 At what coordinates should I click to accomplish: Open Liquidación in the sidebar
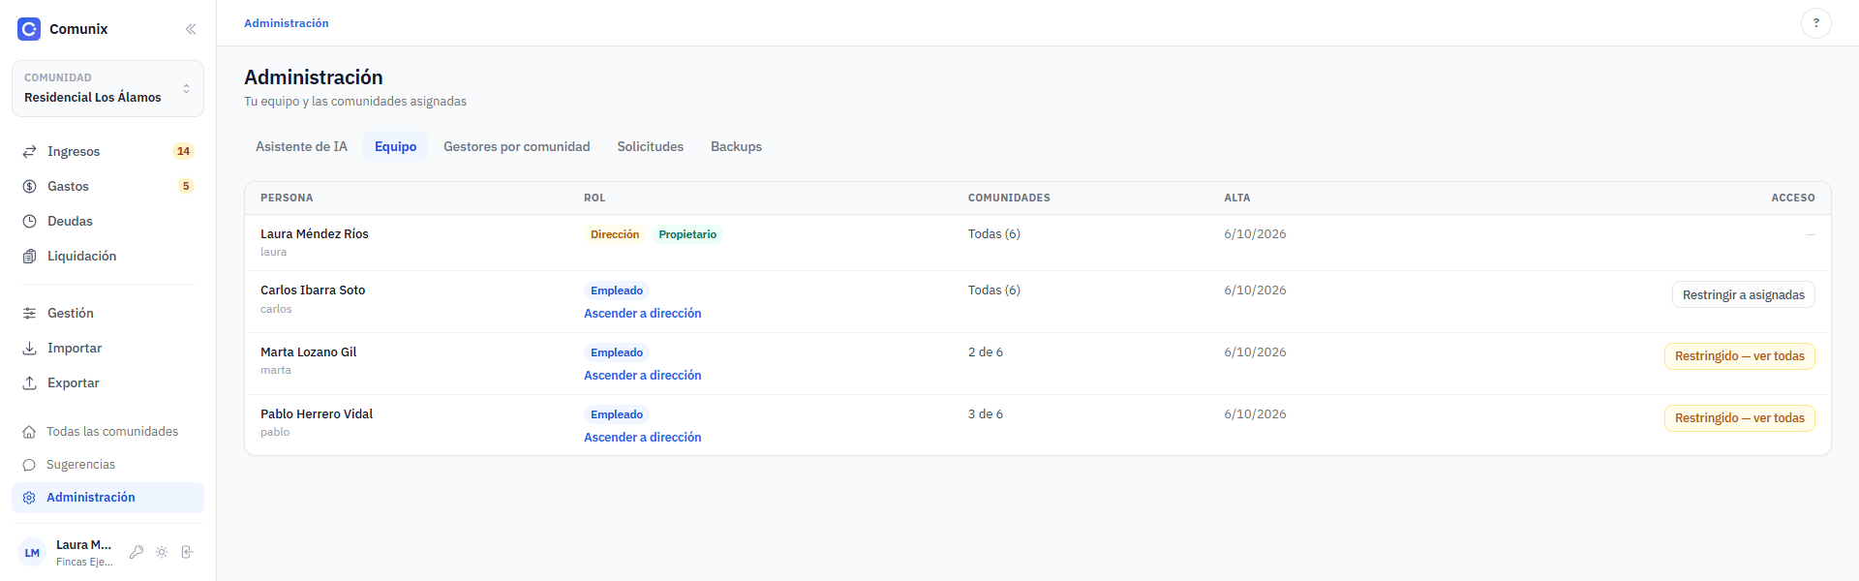107,256
